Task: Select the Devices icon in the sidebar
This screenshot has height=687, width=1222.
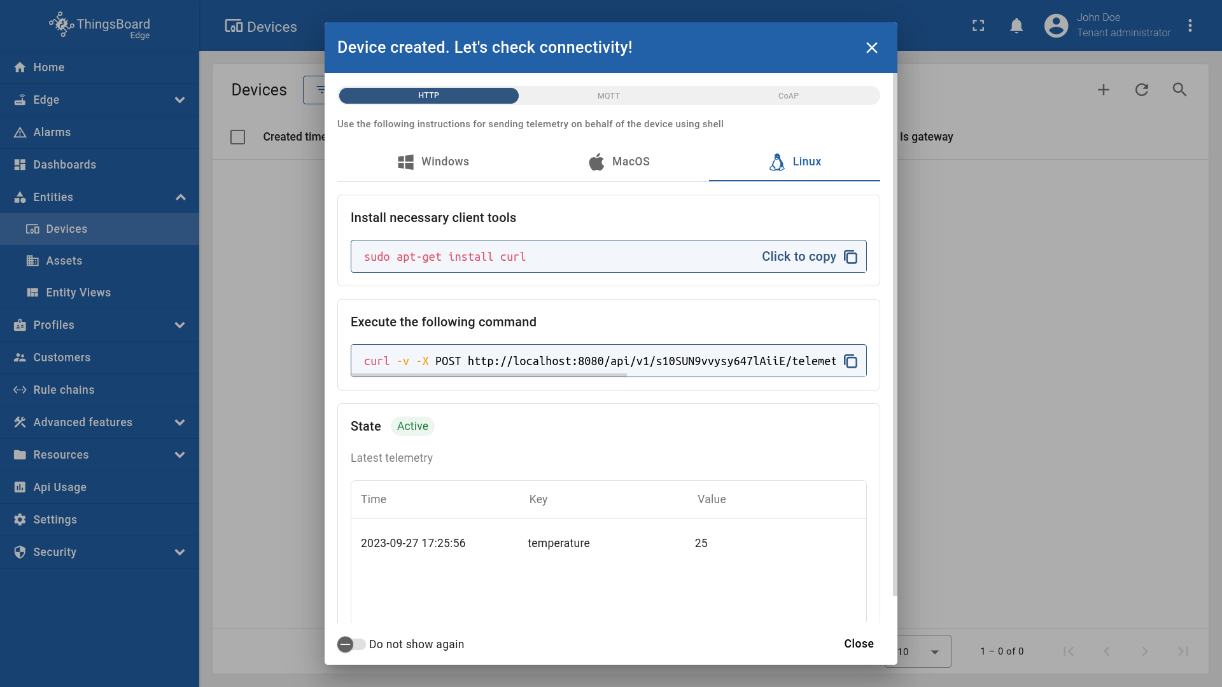Action: 32,229
